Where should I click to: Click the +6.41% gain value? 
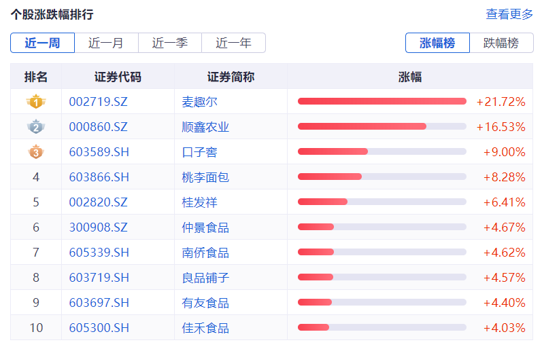tap(505, 202)
